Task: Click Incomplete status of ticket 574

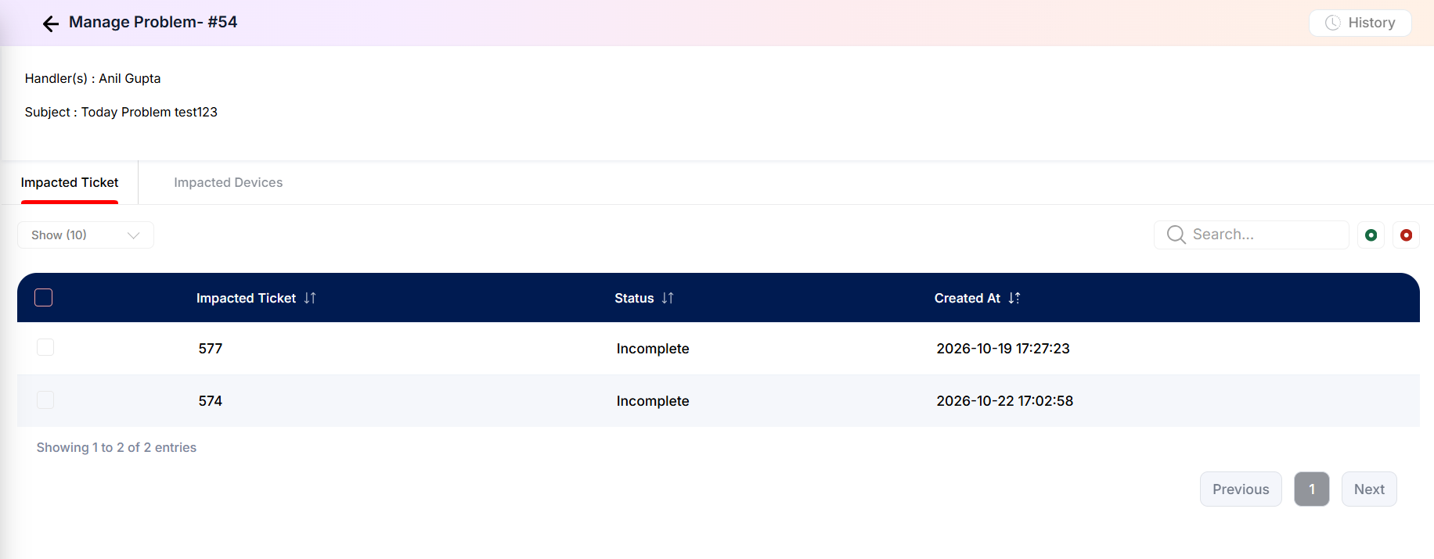Action: point(653,400)
